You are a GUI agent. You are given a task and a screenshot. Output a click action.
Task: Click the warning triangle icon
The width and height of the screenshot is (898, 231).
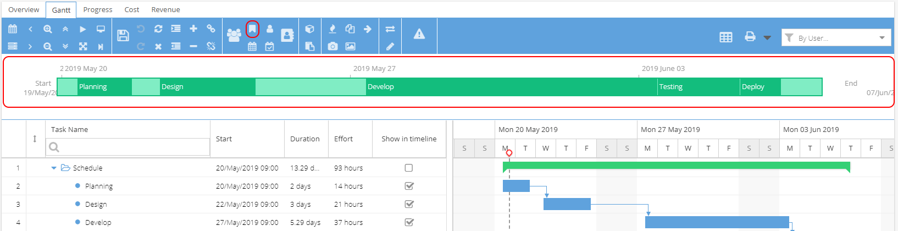[419, 34]
